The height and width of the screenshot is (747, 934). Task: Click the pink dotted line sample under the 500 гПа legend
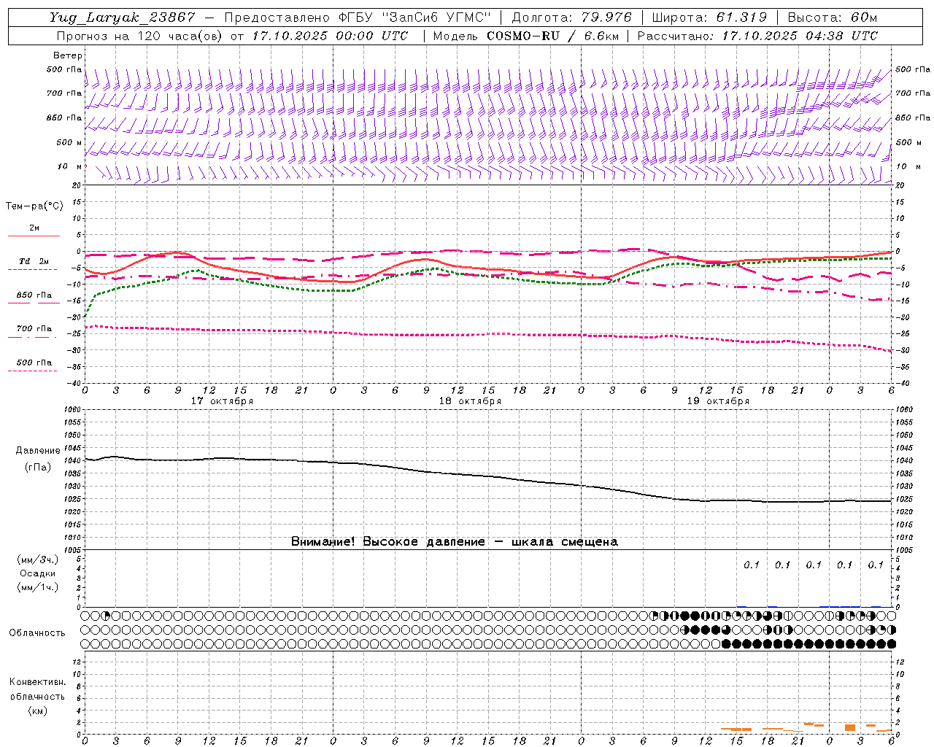tap(32, 371)
